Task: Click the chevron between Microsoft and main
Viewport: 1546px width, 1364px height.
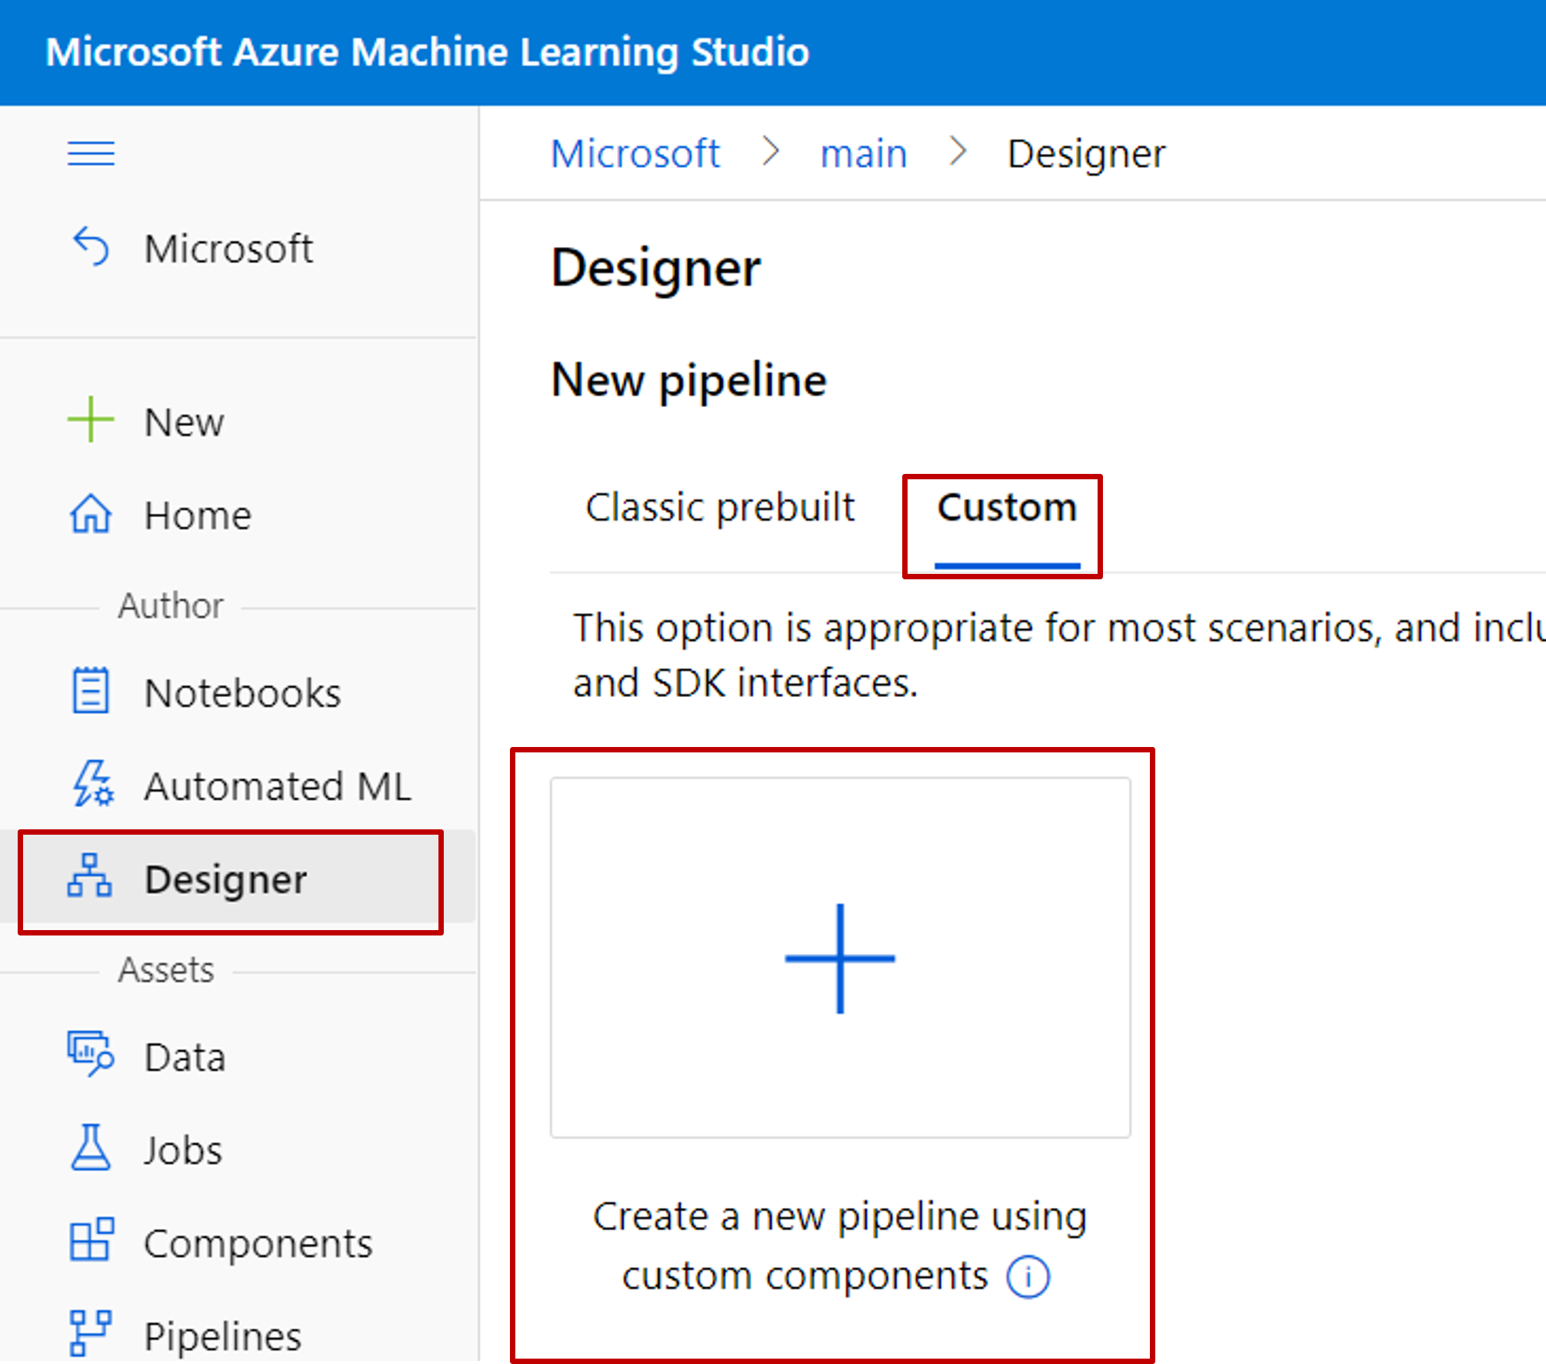Action: pyautogui.click(x=771, y=152)
